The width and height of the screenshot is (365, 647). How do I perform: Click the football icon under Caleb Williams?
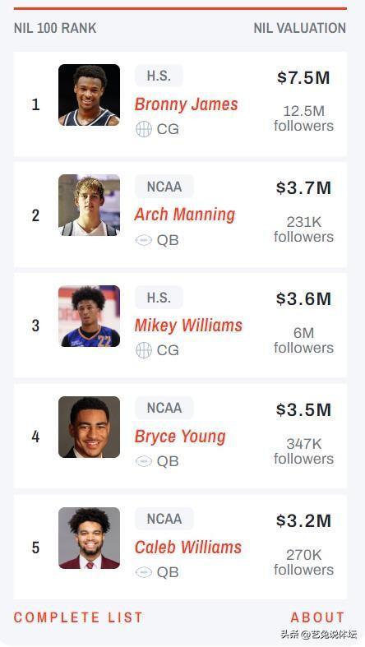144,572
